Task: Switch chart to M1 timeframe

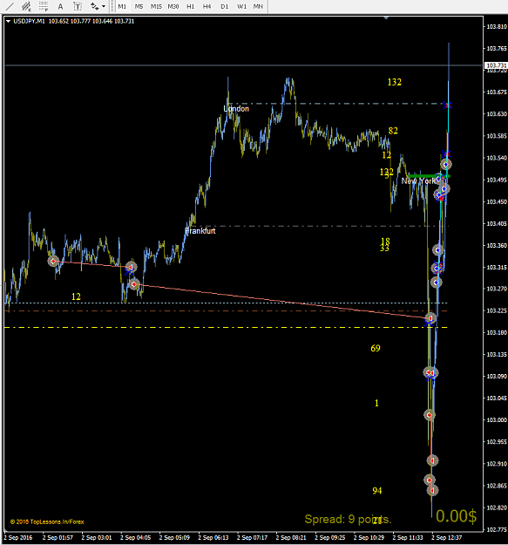Action: coord(122,6)
